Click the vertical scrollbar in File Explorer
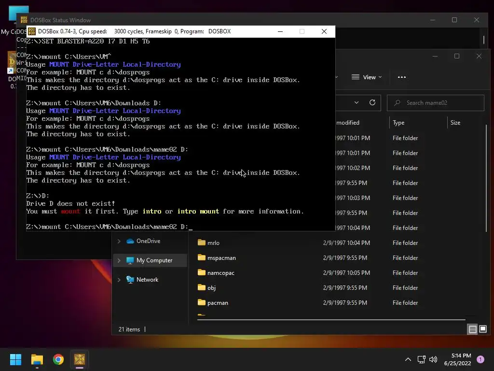 [486, 178]
